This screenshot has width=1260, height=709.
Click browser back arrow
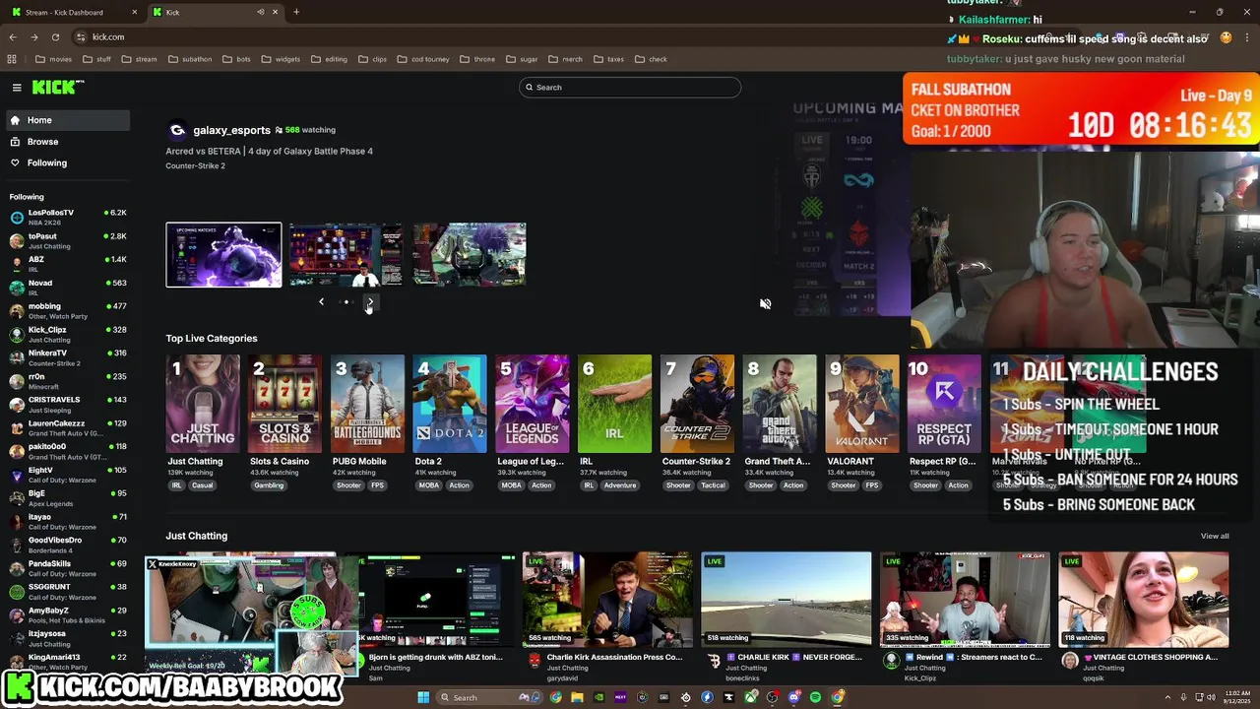pos(13,37)
